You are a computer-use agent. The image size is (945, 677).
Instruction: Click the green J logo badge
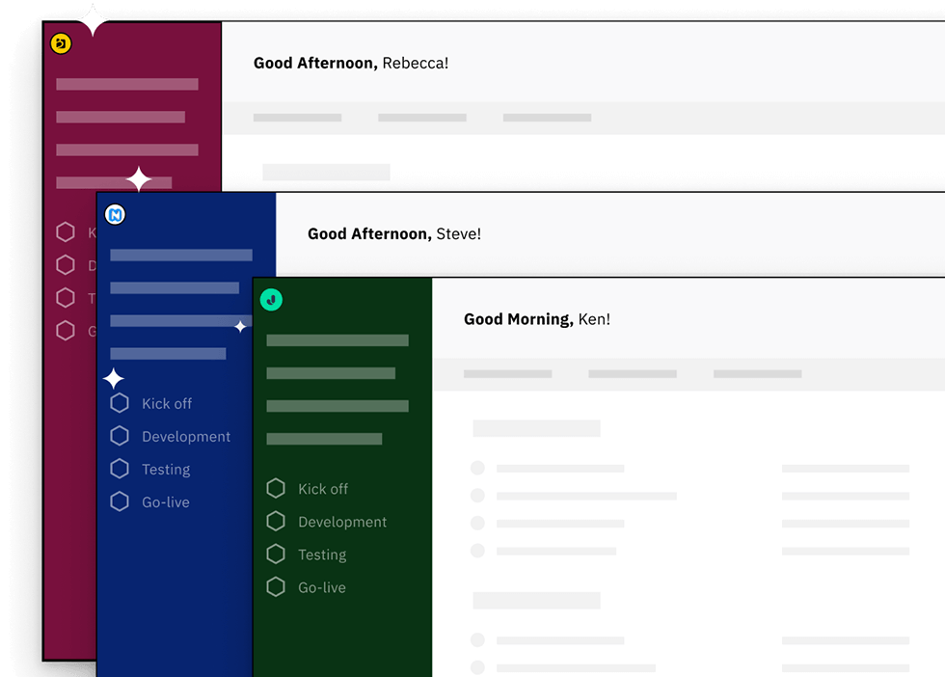pos(271,300)
